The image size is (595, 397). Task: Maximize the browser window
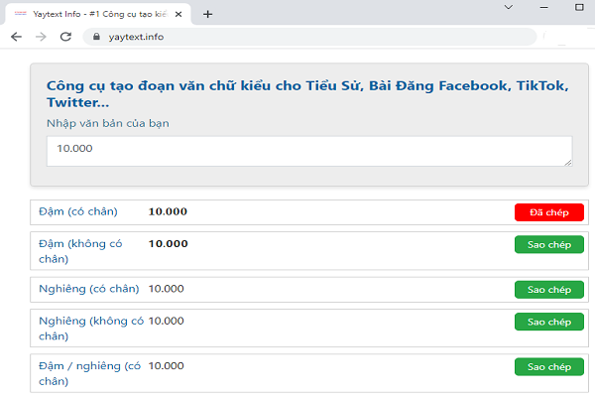[x=579, y=7]
